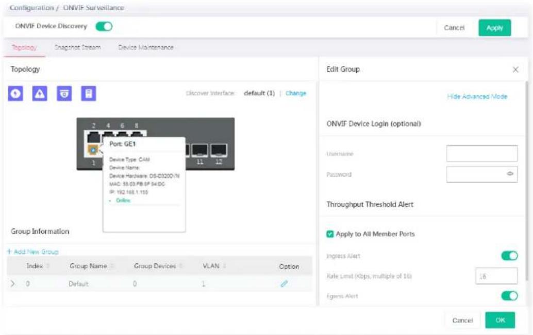The height and width of the screenshot is (335, 533).
Task: Click Change for discover interface
Action: click(296, 93)
